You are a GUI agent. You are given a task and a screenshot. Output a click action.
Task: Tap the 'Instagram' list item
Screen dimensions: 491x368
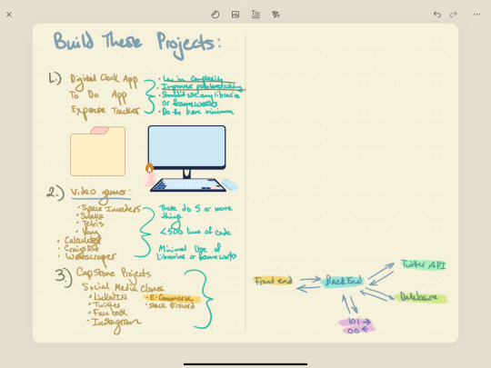(114, 323)
